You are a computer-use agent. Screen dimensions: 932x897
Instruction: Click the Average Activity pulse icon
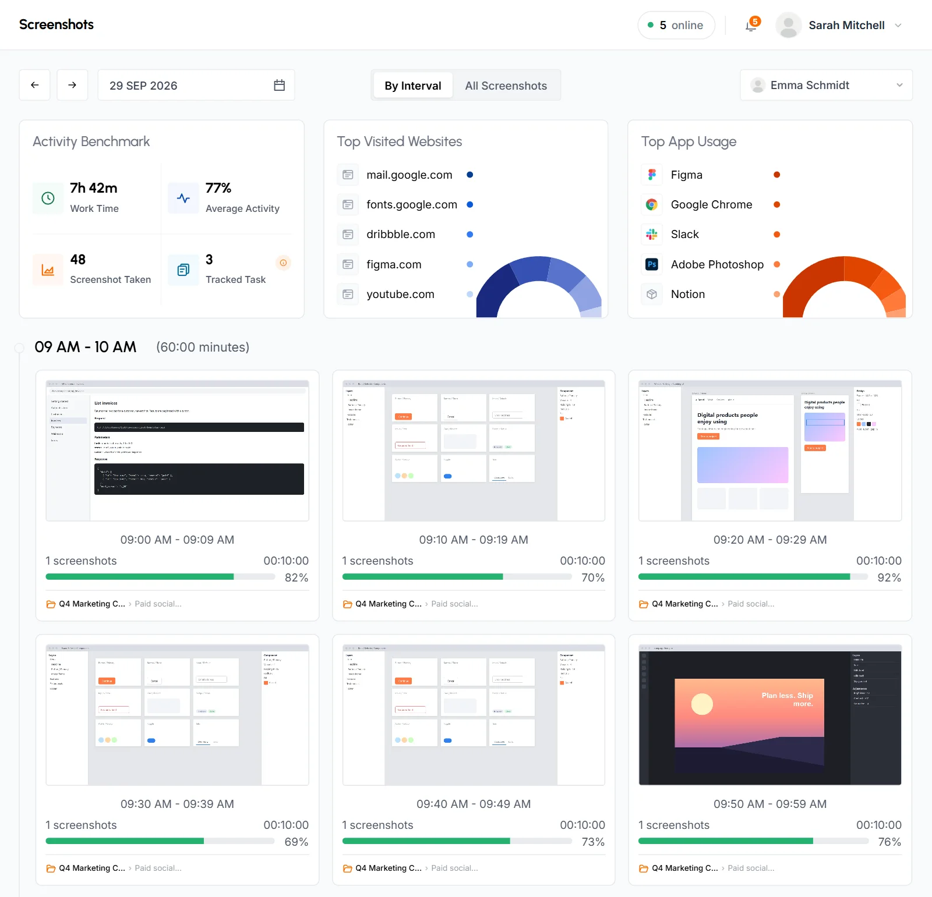[183, 198]
